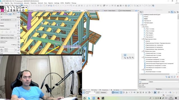The width and height of the screenshot is (179, 100).
Task: Choose the black dot brush size
Action: coord(26,7)
